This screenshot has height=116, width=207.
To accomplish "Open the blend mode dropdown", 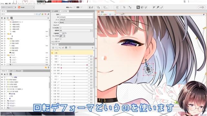I will pyautogui.click(x=62, y=36).
